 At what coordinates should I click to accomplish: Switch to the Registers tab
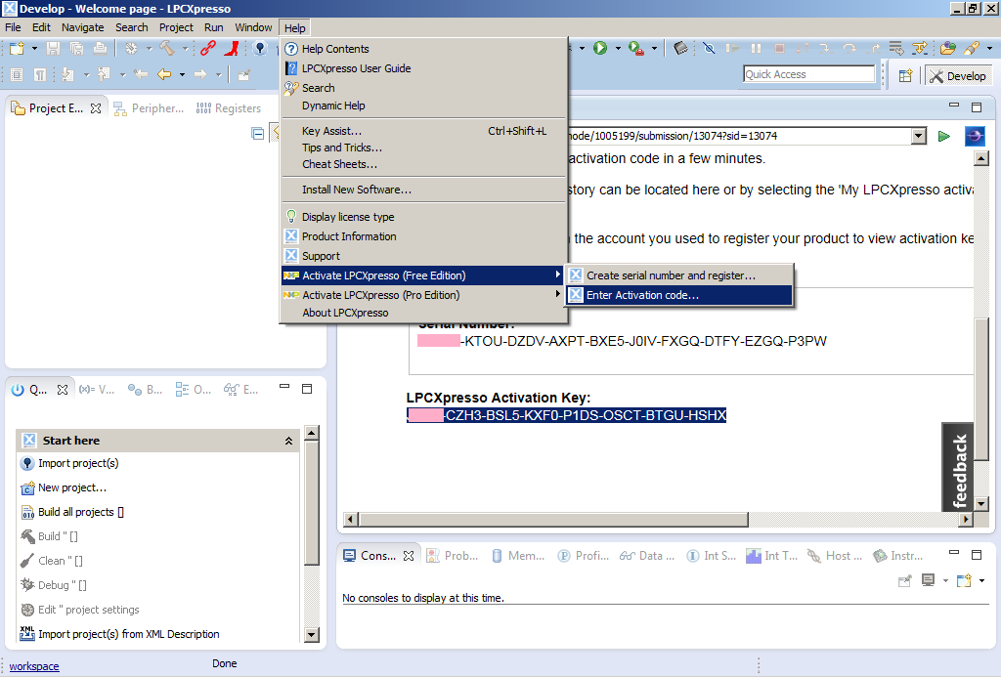point(229,108)
